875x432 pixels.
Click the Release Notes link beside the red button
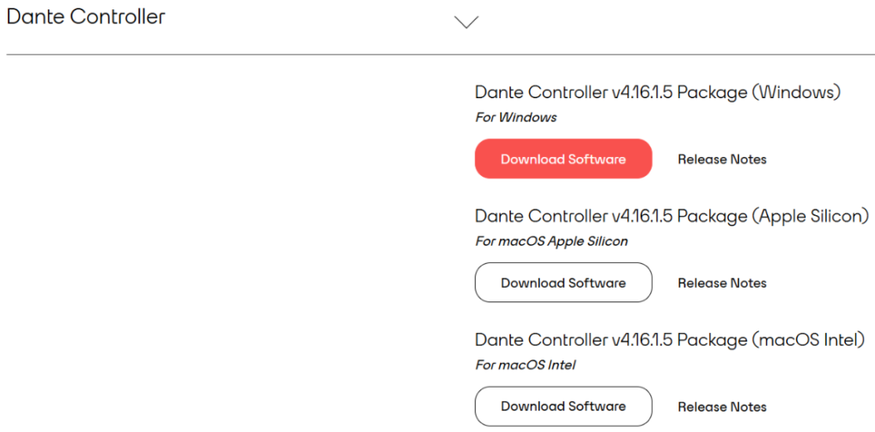tap(722, 160)
